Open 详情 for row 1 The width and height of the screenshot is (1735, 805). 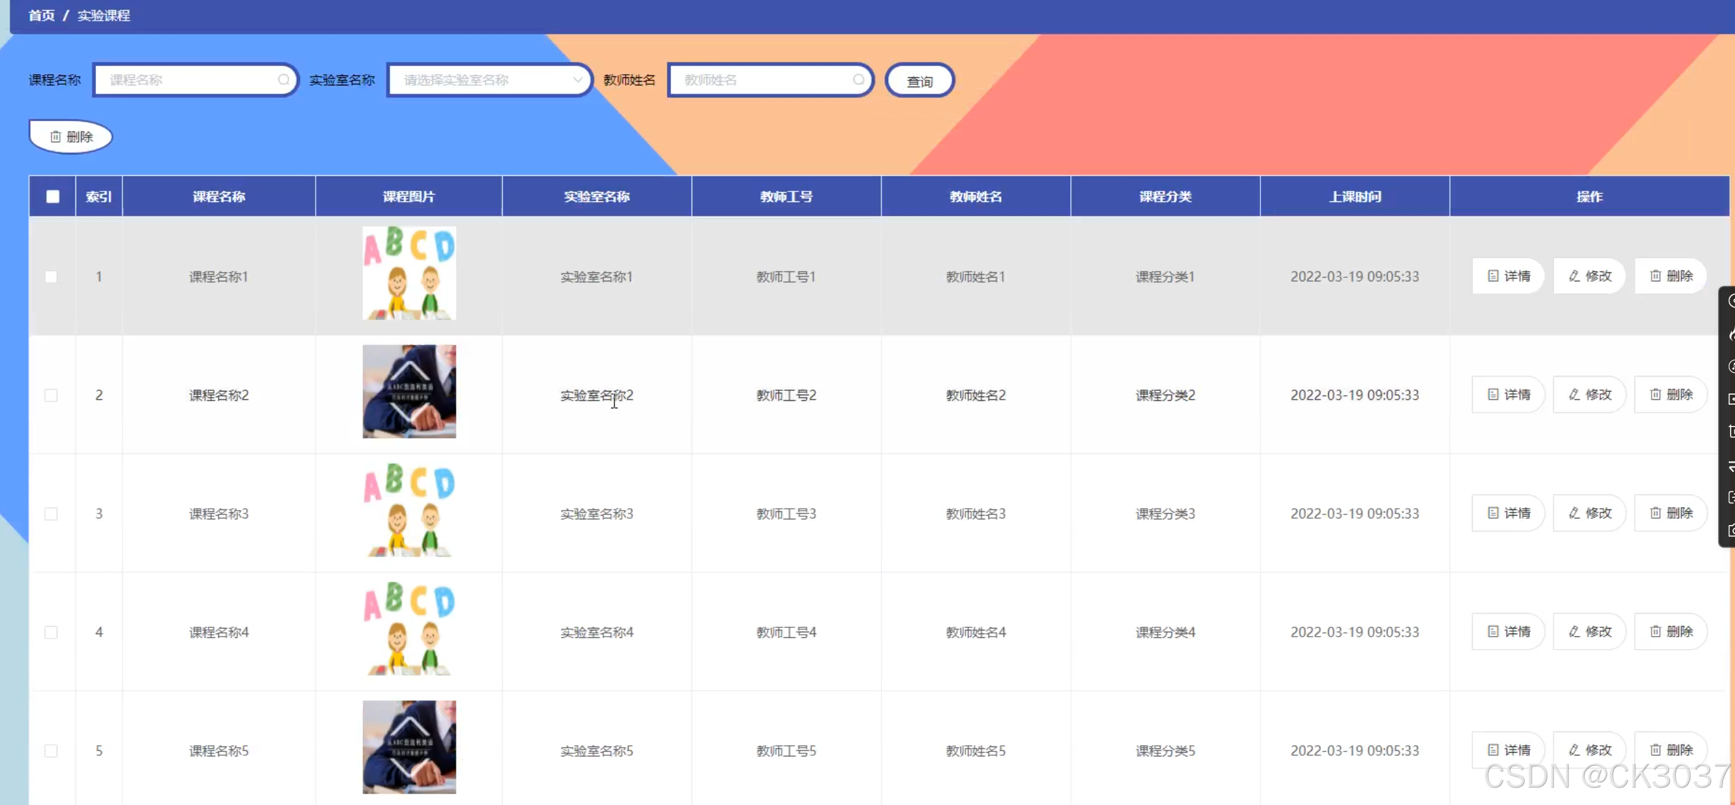click(1508, 276)
